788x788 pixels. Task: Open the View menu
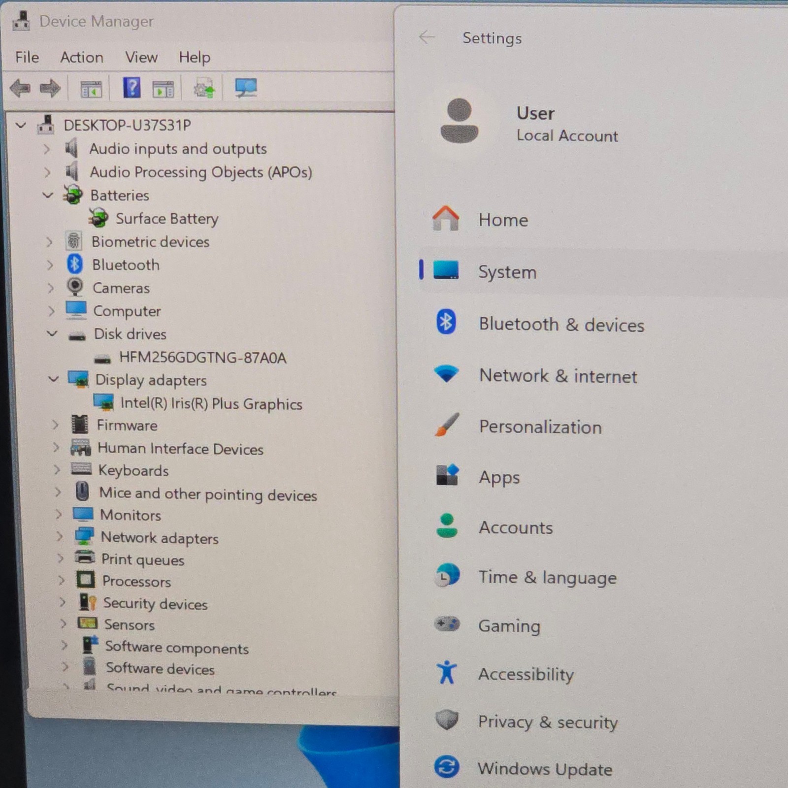point(141,57)
